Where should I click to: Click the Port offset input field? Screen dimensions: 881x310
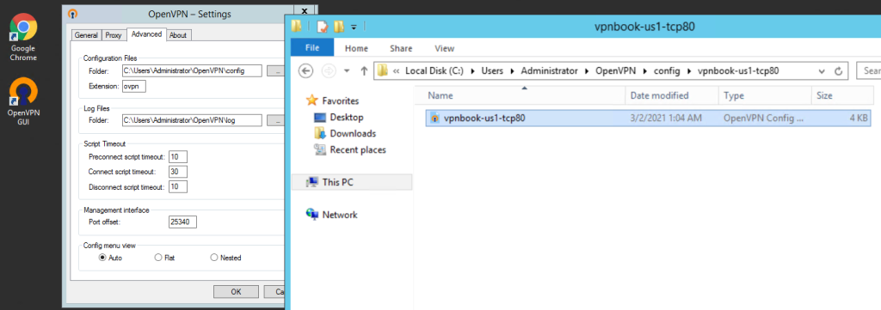(182, 222)
